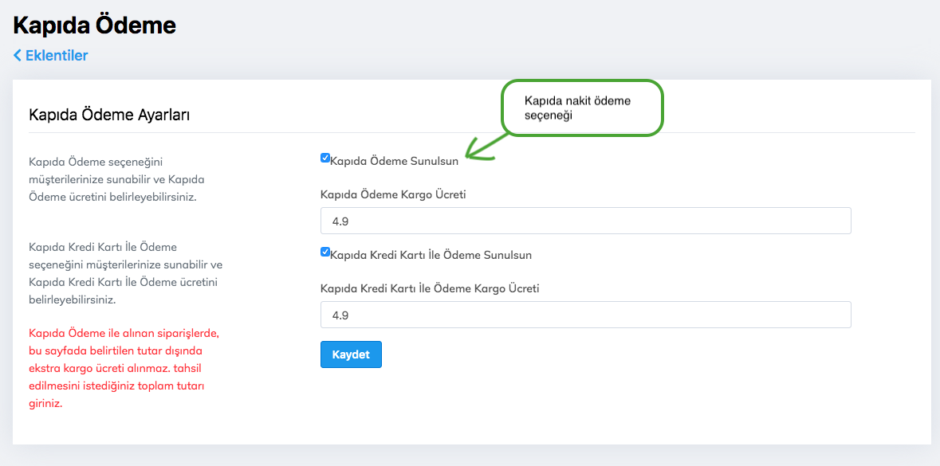The height and width of the screenshot is (466, 940).
Task: Select the Kapıda Ödeme Ayarları section heading
Action: [108, 115]
